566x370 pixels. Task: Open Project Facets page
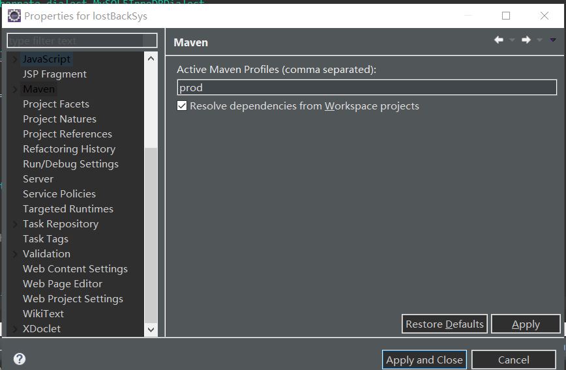(56, 104)
